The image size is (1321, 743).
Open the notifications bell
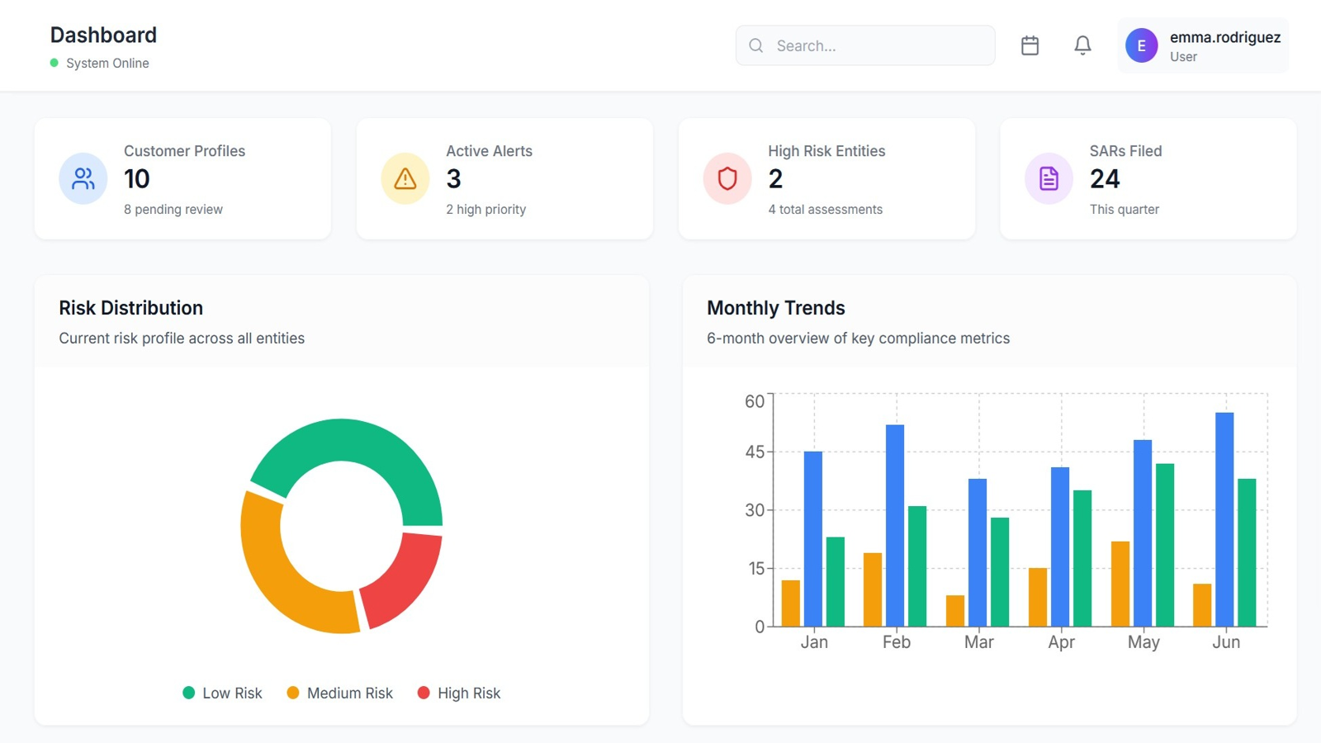click(x=1082, y=45)
